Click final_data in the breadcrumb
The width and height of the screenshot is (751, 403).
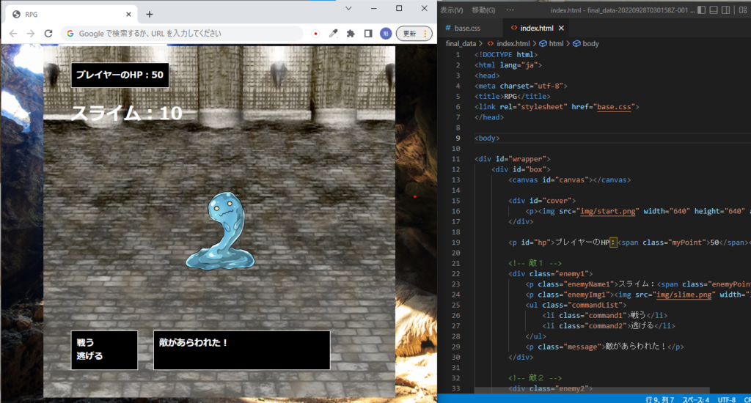(461, 43)
